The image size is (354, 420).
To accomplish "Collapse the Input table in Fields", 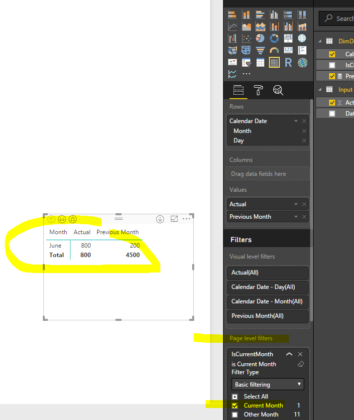I will (320, 90).
